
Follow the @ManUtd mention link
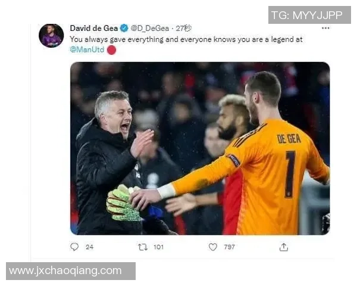[x=87, y=49]
